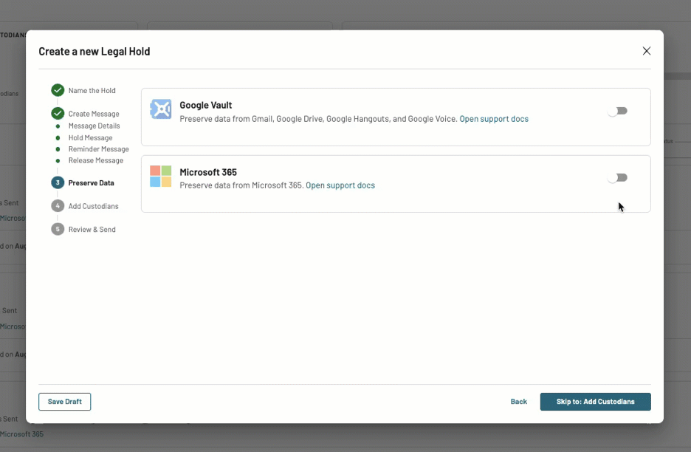
Task: Click the bullet dot beside Release Message
Action: coord(58,160)
